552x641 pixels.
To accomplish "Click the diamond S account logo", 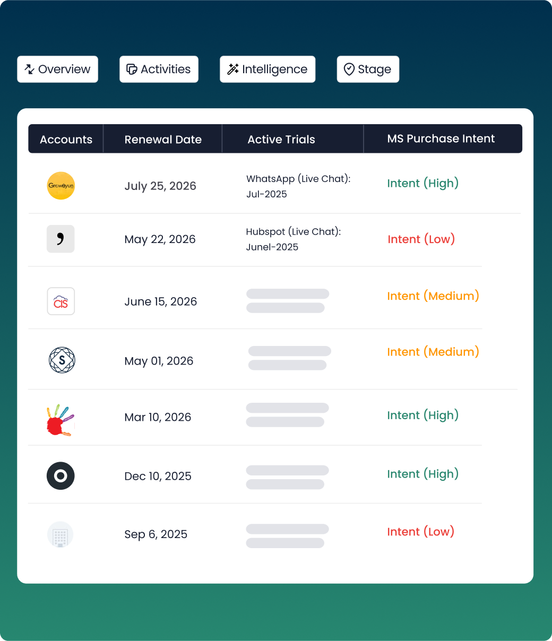I will pyautogui.click(x=61, y=360).
